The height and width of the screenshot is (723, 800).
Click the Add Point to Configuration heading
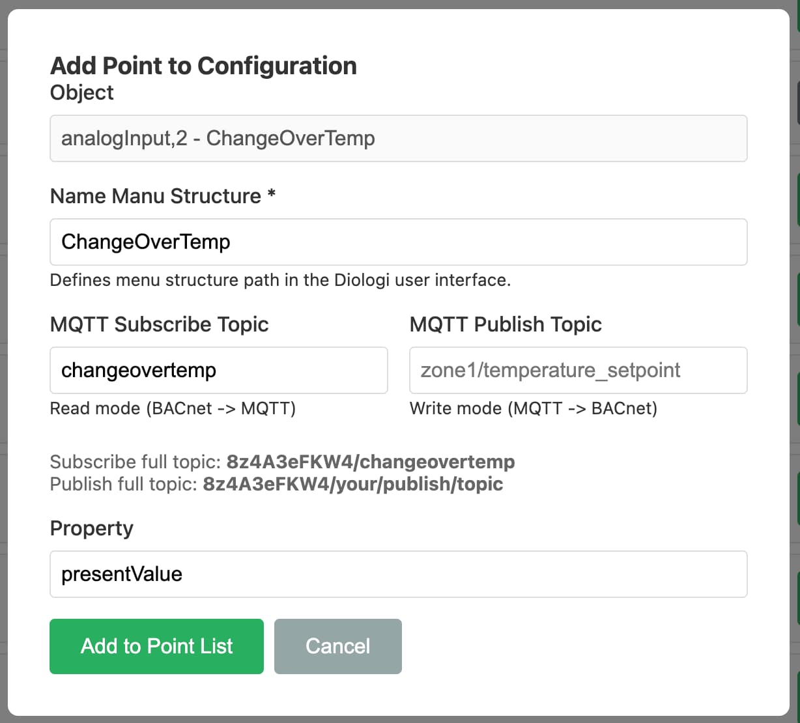(x=203, y=66)
